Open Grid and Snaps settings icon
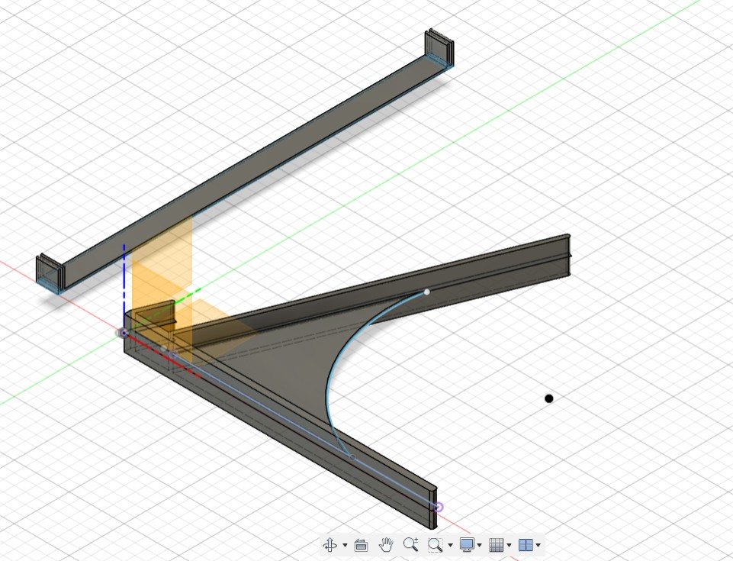This screenshot has width=733, height=561. click(497, 545)
